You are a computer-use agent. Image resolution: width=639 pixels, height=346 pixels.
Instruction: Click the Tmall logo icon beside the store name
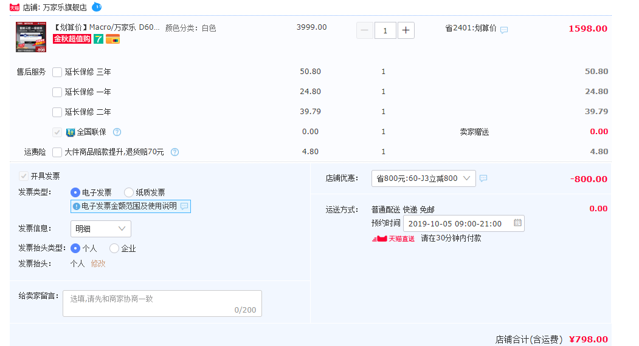14,7
